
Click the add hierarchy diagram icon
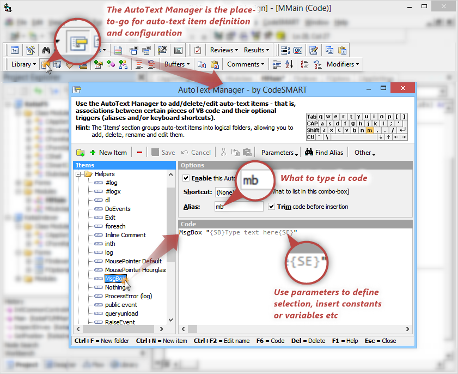(x=123, y=64)
